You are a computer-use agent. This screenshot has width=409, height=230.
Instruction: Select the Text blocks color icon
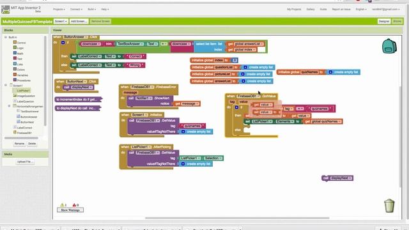point(15,58)
